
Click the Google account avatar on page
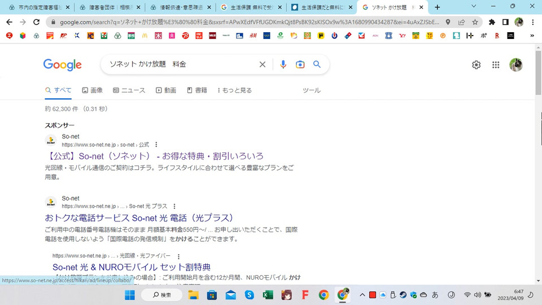[x=515, y=64]
